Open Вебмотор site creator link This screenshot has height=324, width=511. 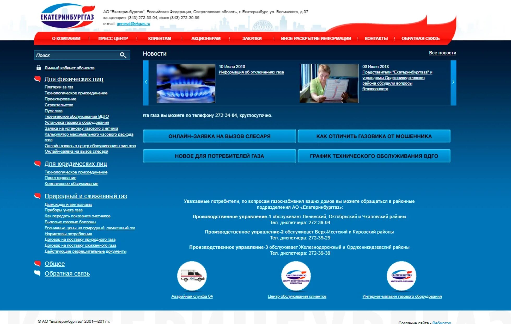[441, 322]
